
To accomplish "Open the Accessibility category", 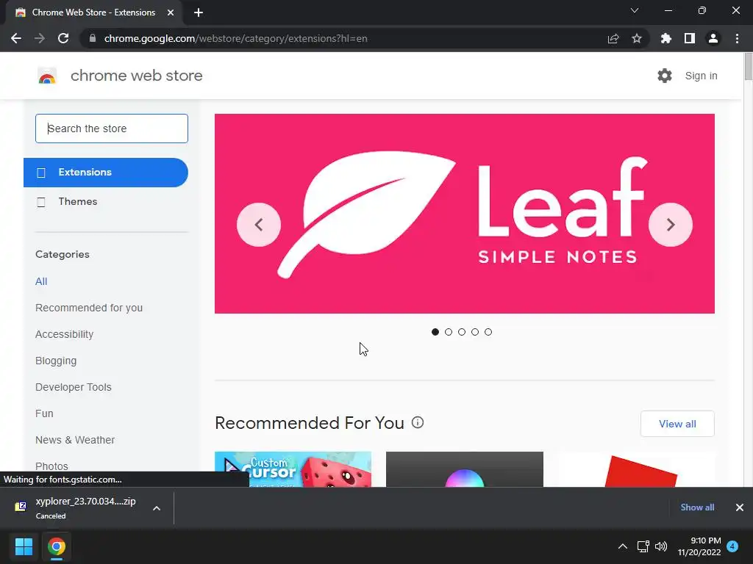I will (65, 334).
